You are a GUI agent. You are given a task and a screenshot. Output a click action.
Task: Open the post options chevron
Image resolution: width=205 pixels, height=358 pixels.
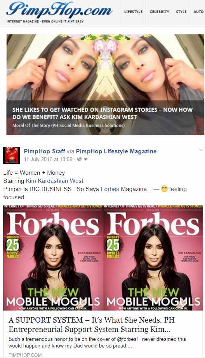(201, 150)
